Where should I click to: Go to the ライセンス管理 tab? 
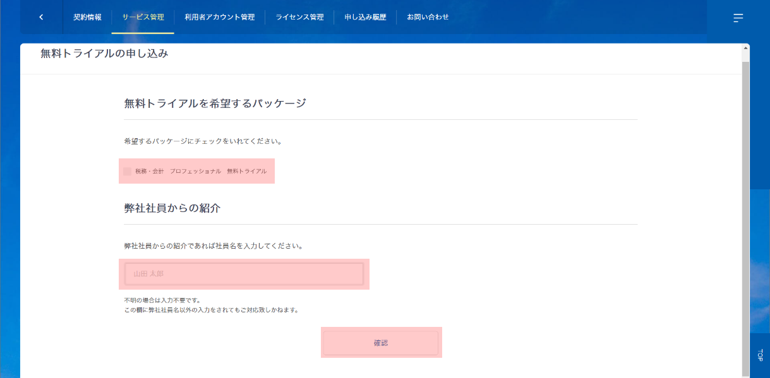coord(299,17)
